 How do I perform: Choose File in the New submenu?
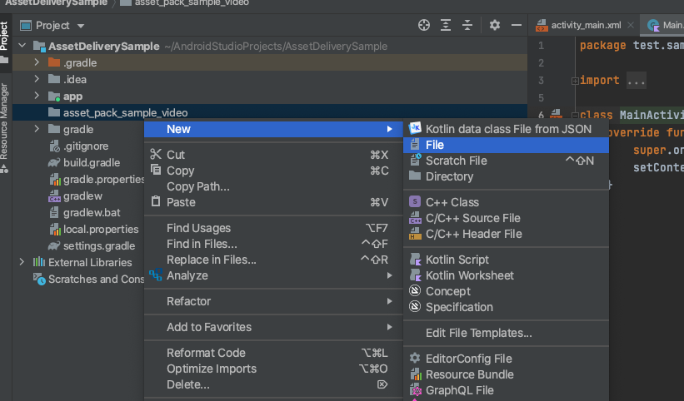coord(506,145)
